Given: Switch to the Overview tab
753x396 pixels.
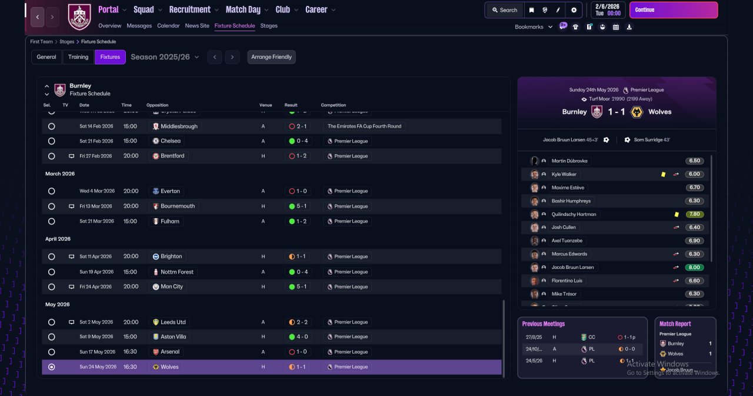Looking at the screenshot, I should tap(110, 26).
